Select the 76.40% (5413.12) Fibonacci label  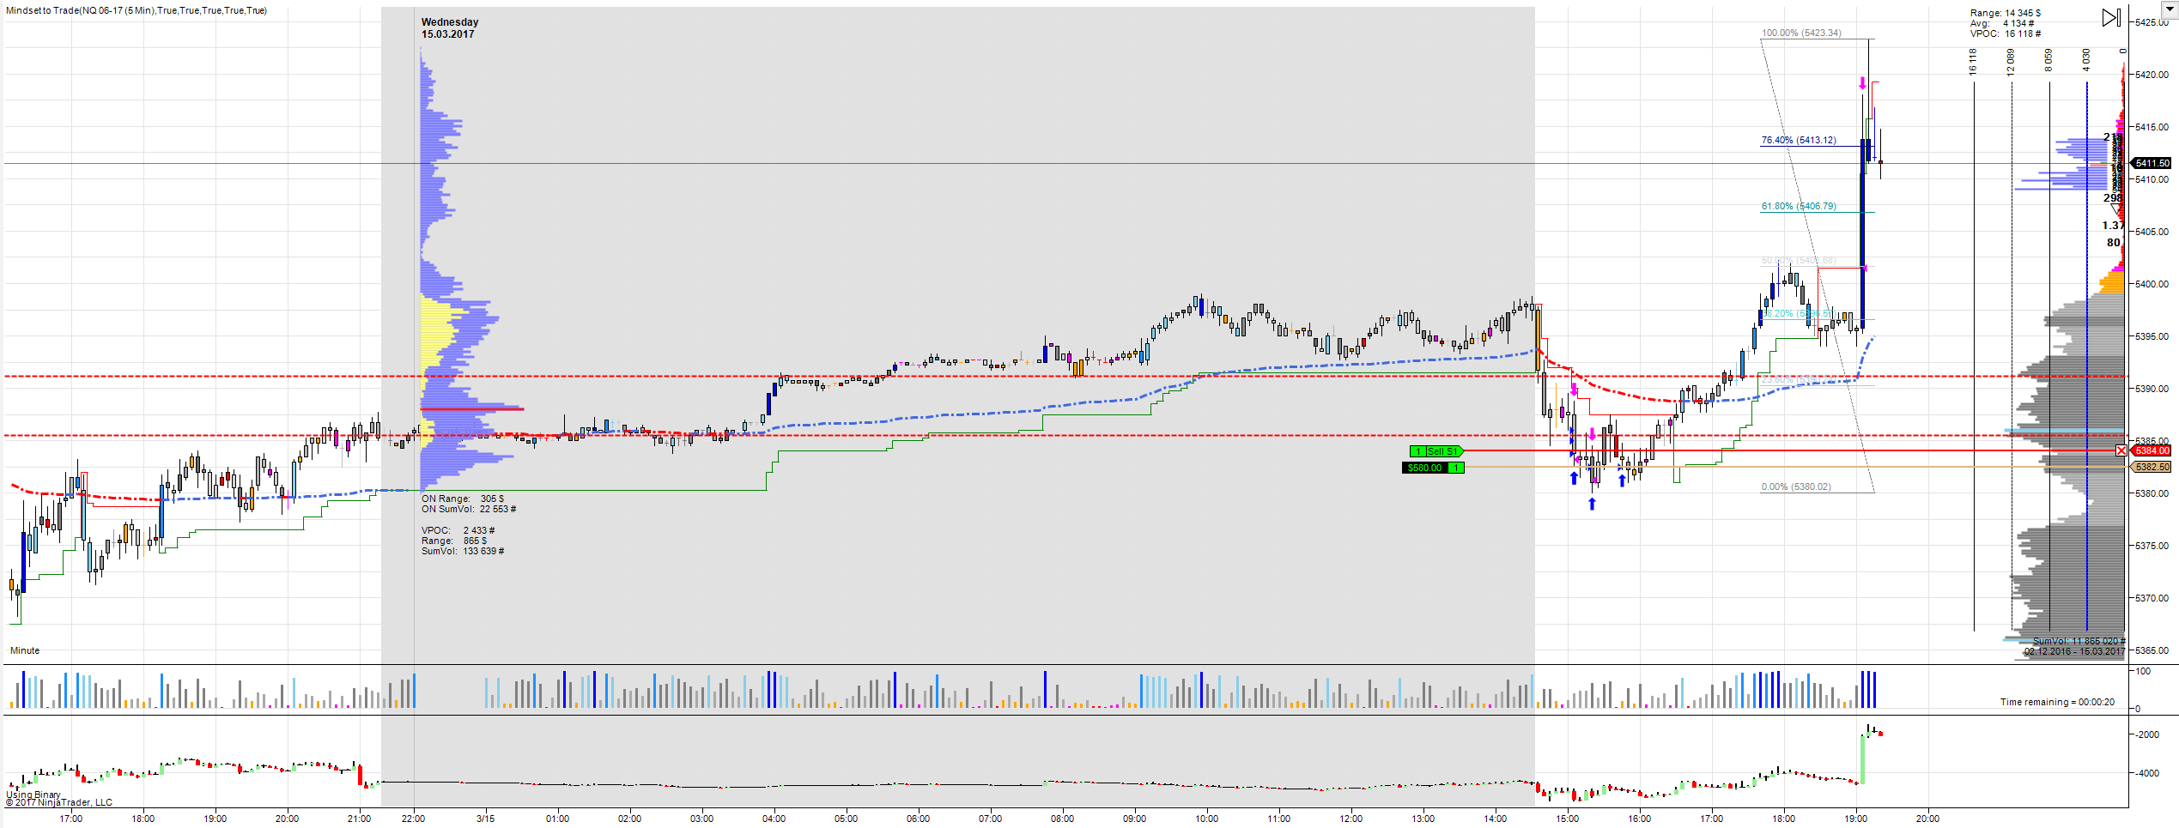click(1799, 140)
